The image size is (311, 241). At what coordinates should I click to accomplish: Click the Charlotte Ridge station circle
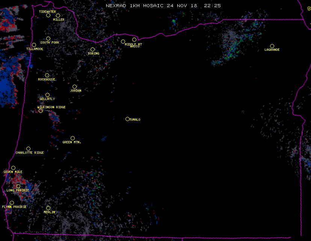[x=28, y=149]
